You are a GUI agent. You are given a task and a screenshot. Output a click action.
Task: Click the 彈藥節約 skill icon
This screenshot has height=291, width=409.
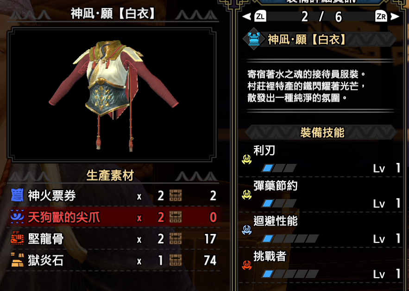point(246,194)
